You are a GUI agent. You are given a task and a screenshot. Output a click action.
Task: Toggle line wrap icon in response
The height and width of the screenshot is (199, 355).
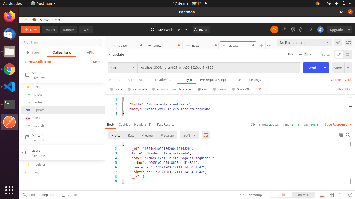point(206,135)
